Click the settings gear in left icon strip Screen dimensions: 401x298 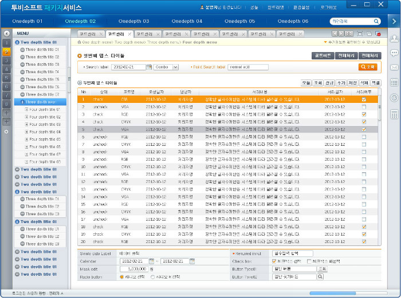pos(6,132)
